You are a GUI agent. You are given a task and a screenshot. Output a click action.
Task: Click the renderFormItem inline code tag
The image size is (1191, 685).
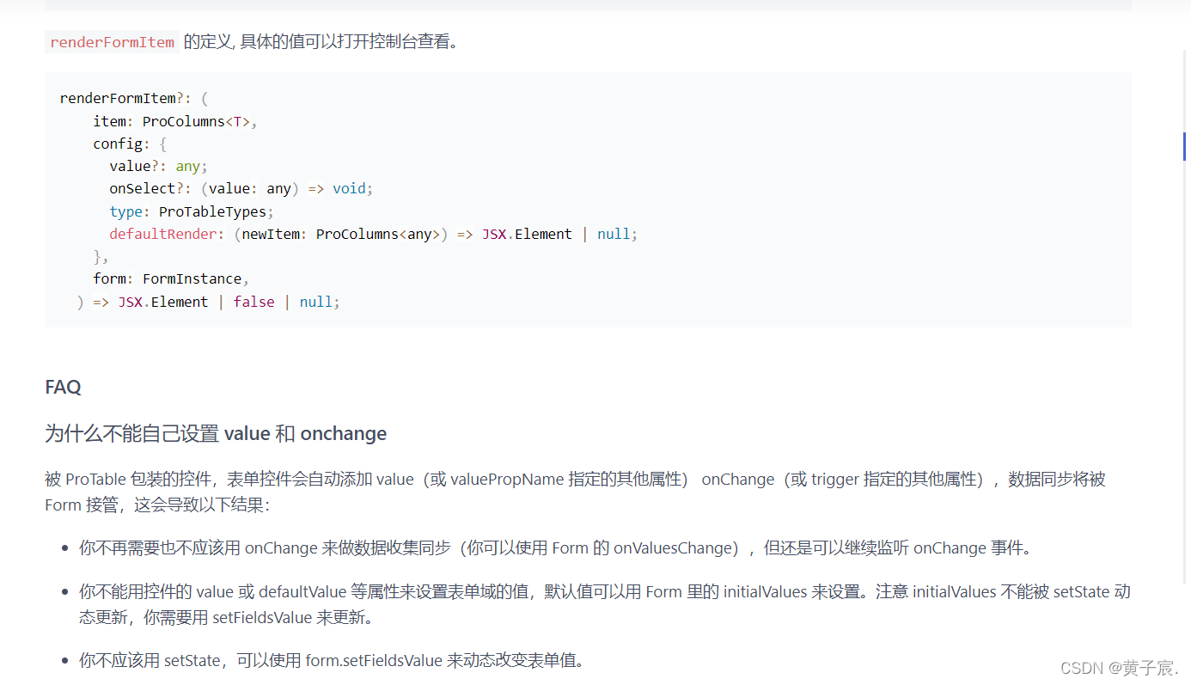click(x=112, y=41)
